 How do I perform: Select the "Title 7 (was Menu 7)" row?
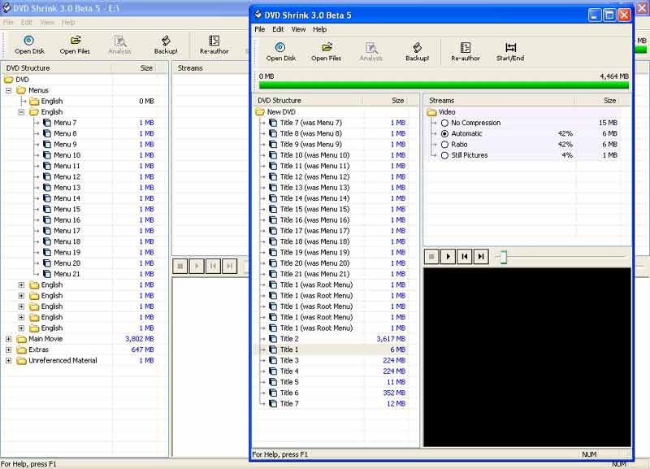pyautogui.click(x=331, y=123)
